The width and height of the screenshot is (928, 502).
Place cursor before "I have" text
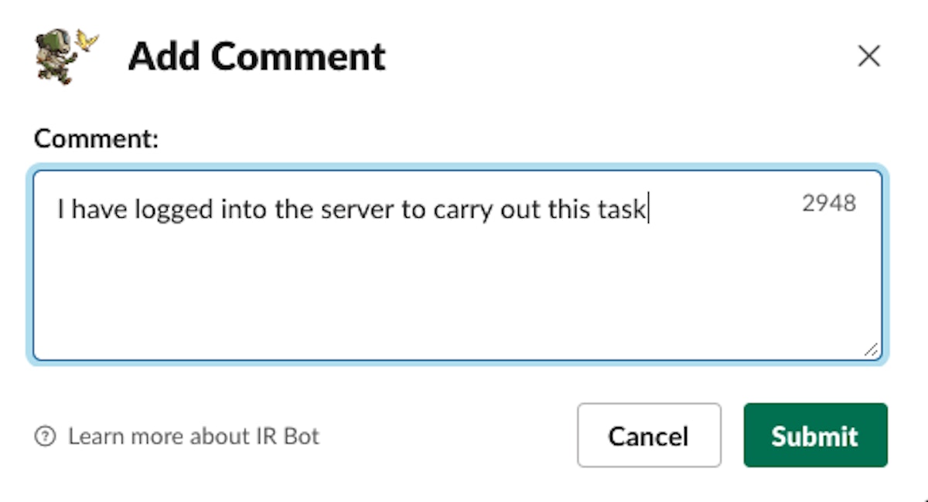click(58, 209)
